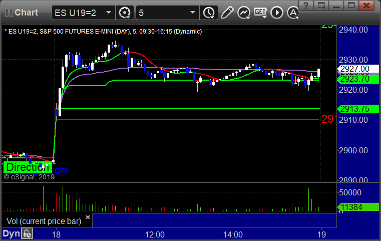The image size is (381, 241).
Task: Click the green 11384 volume marker
Action: (358, 207)
